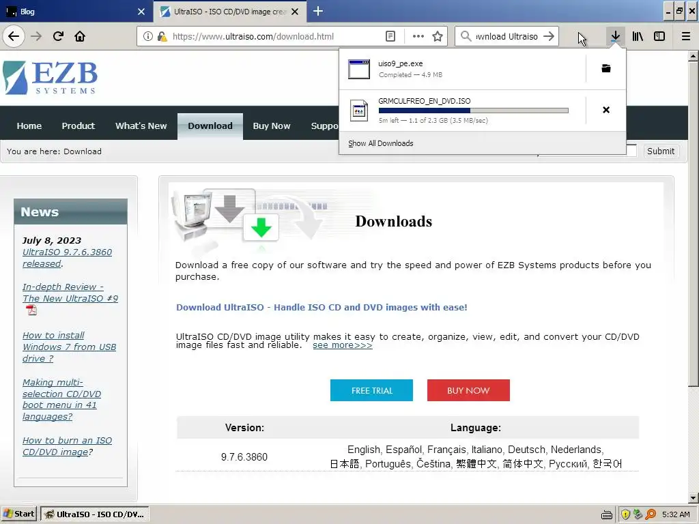
Task: Click the red BUY NOW button
Action: (x=468, y=390)
